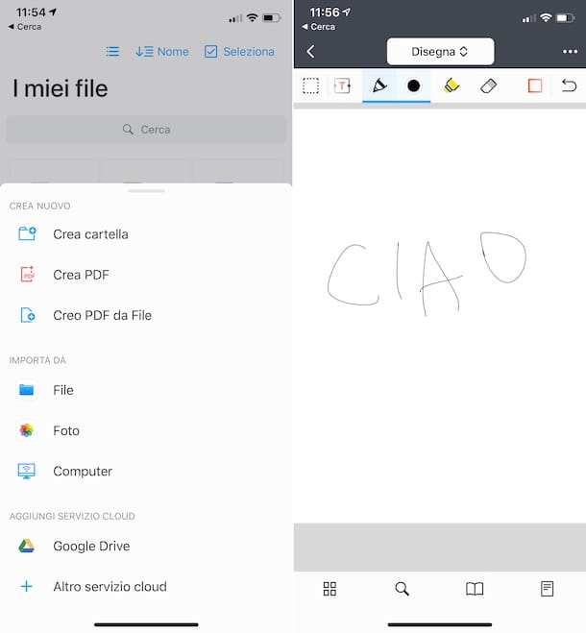Tap the search magnifier in bottom bar
The image size is (586, 633).
403,589
